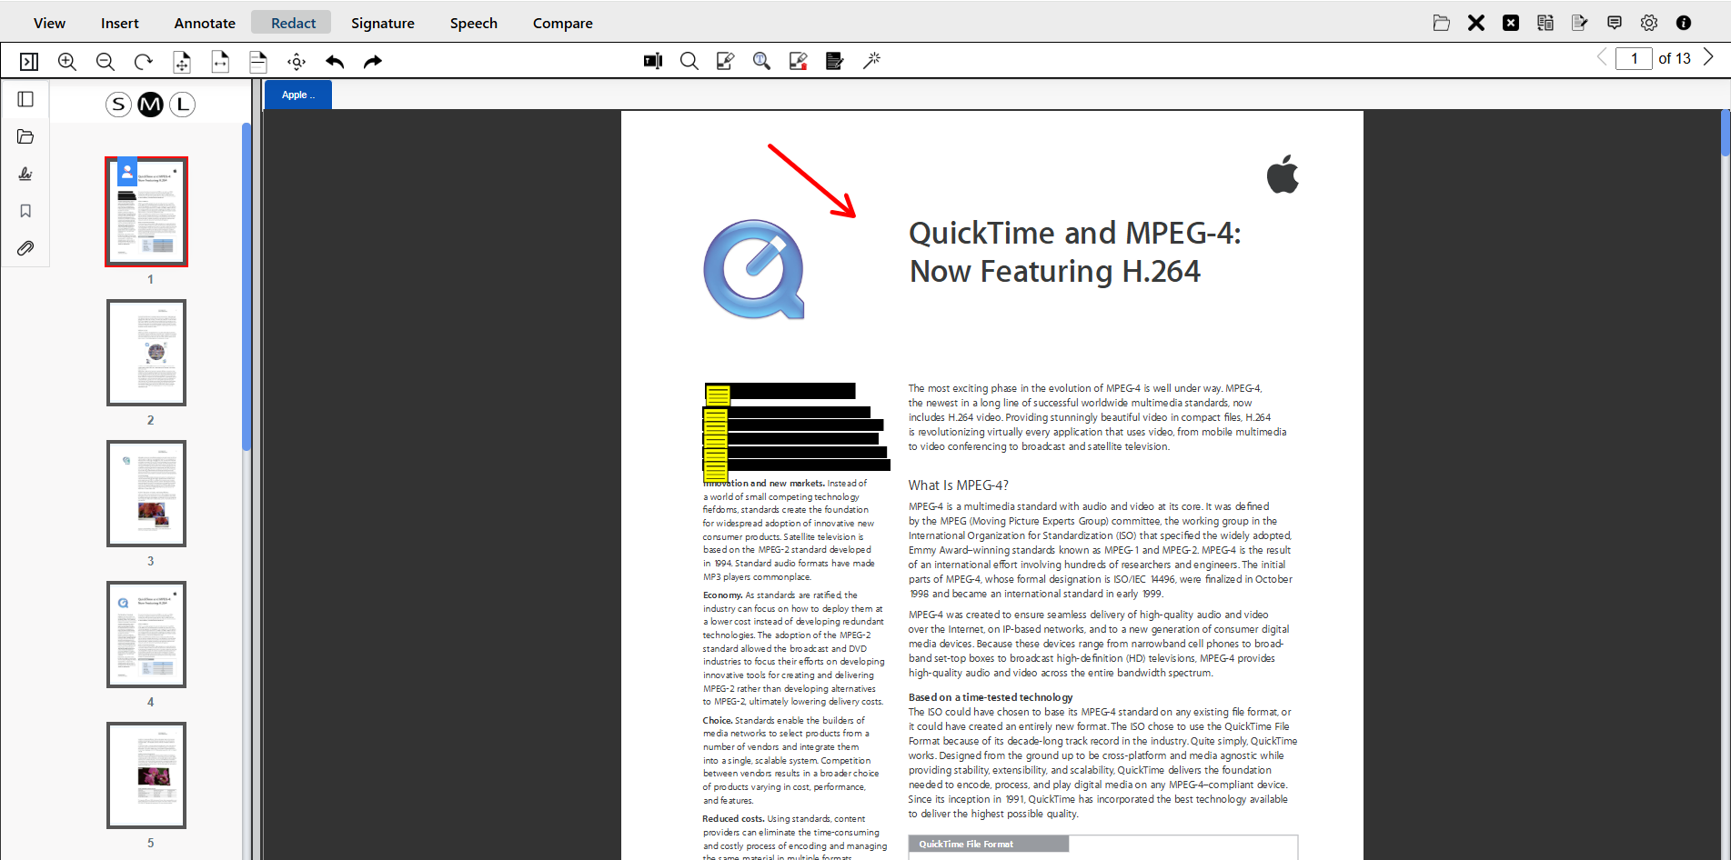
Task: Select page 2 thumbnail
Action: click(x=146, y=353)
